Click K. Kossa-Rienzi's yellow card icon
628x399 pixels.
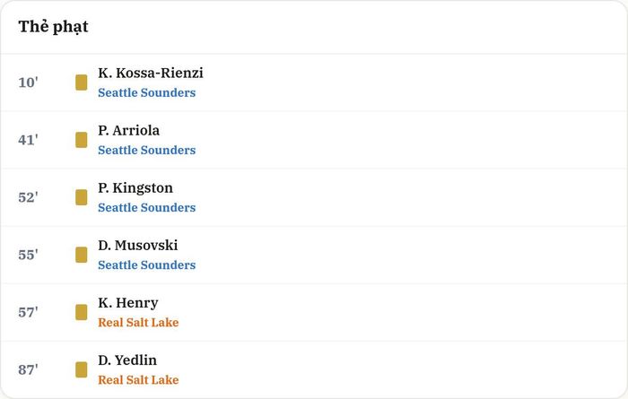[x=82, y=82]
